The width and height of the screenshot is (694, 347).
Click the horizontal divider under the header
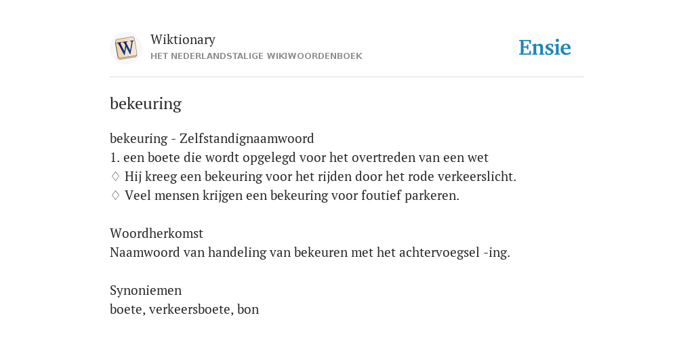pos(347,77)
